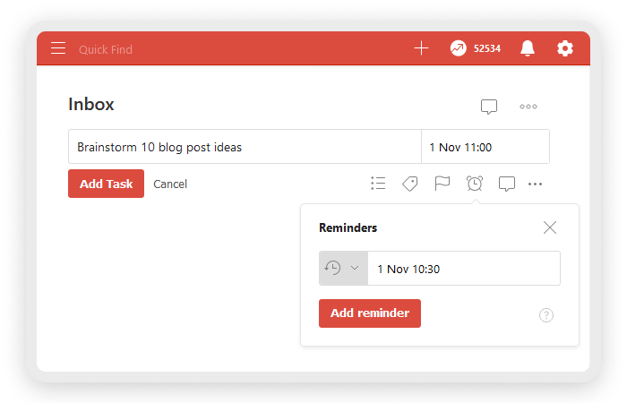
Task: Add a label with tag icon
Action: (410, 184)
